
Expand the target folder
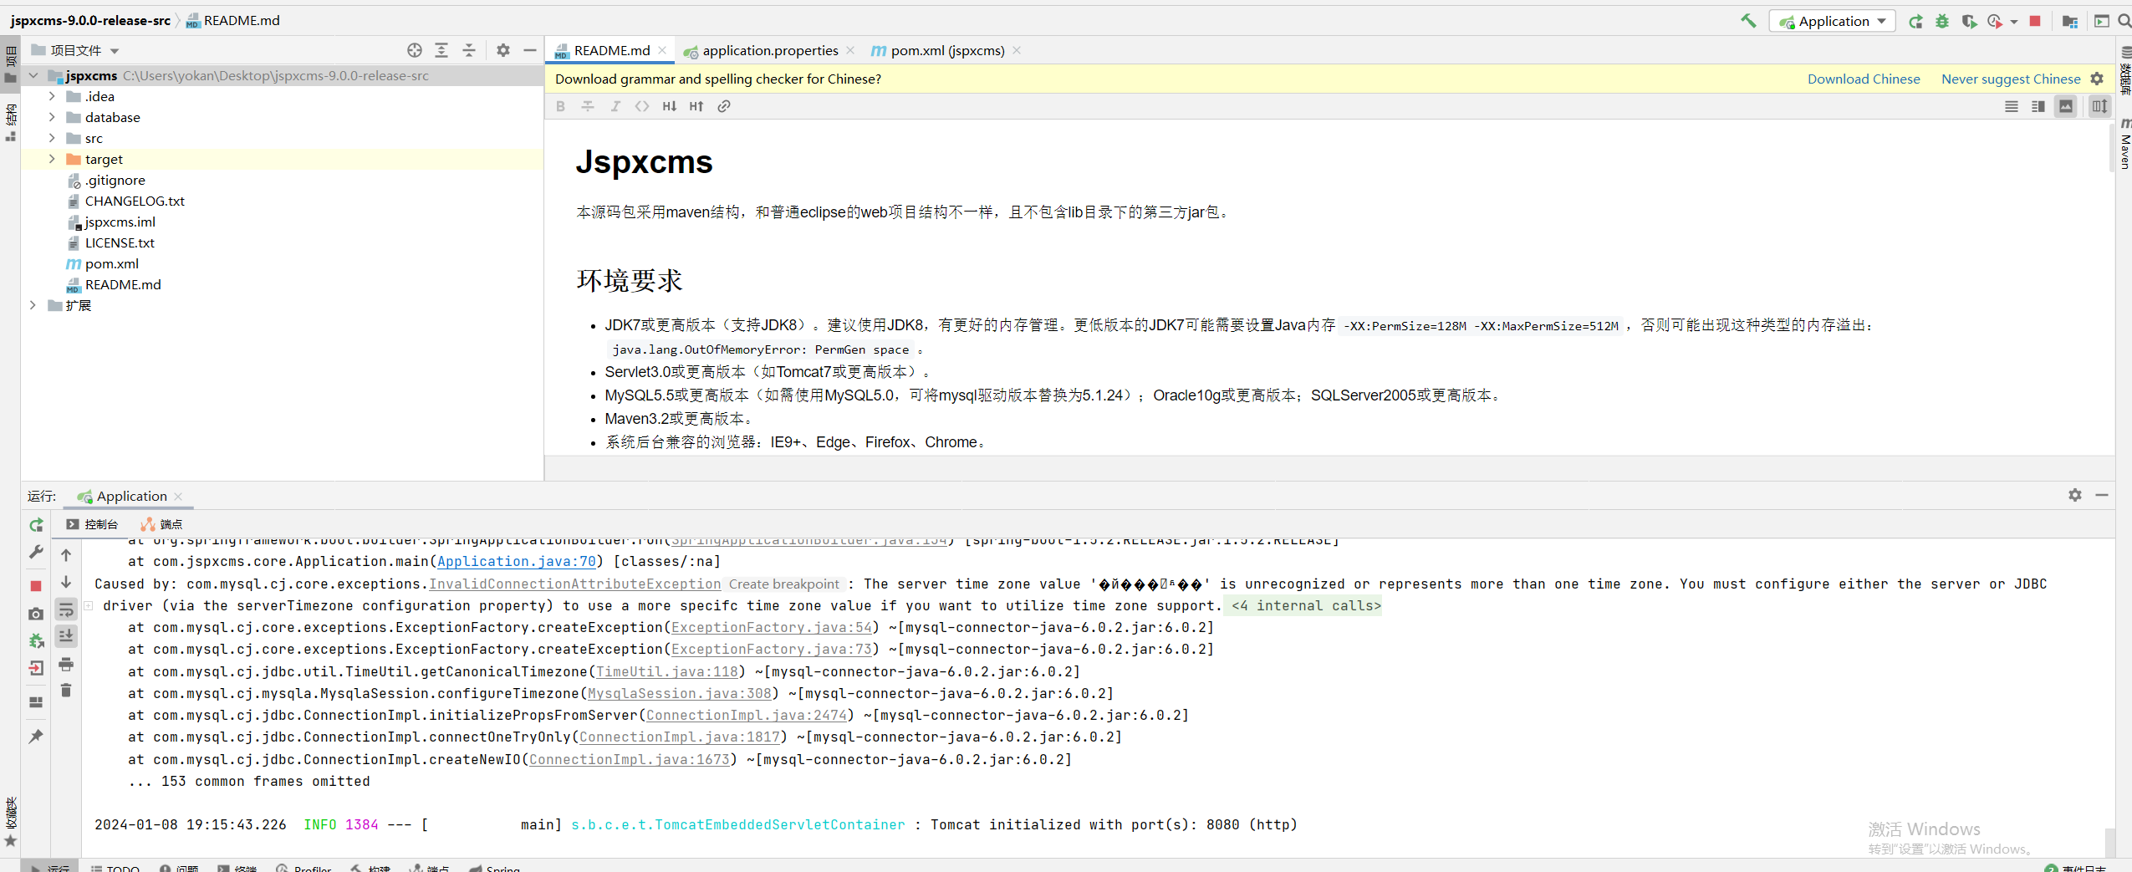coord(52,159)
